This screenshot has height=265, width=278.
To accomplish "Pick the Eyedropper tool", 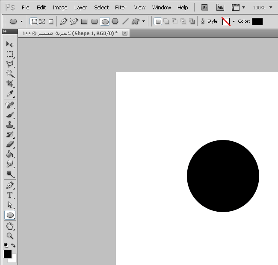I will (9, 94).
